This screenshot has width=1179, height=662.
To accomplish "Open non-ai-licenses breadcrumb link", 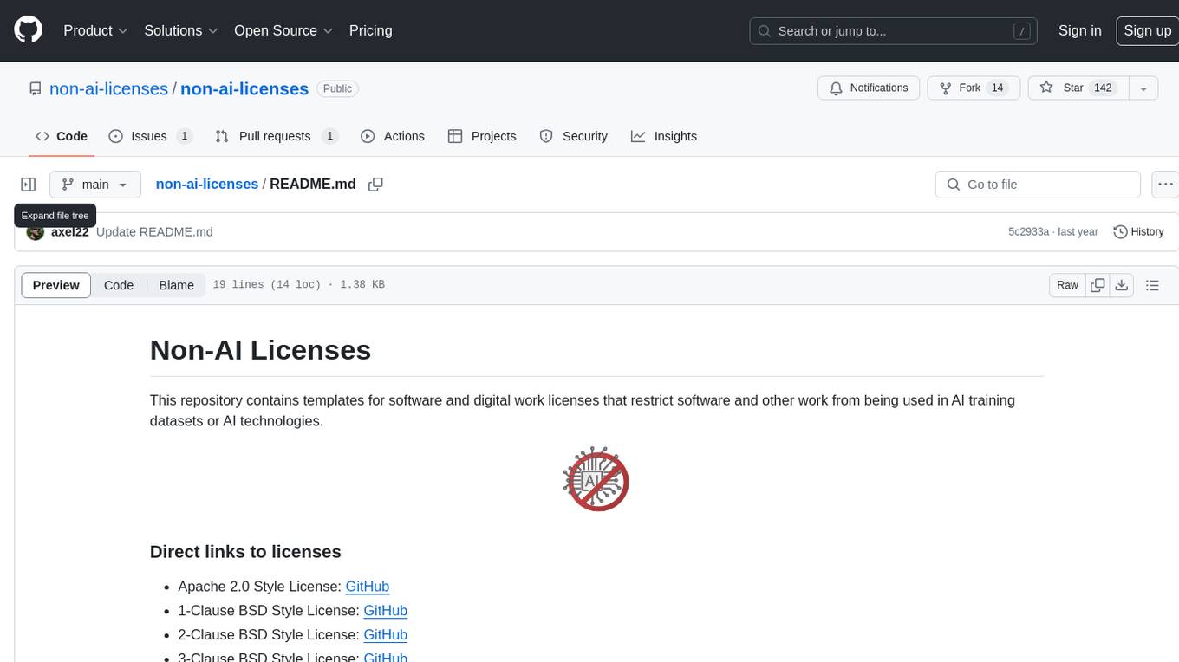I will tap(206, 184).
